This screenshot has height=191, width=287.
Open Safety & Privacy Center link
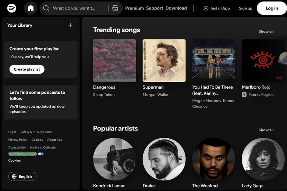pos(36,132)
